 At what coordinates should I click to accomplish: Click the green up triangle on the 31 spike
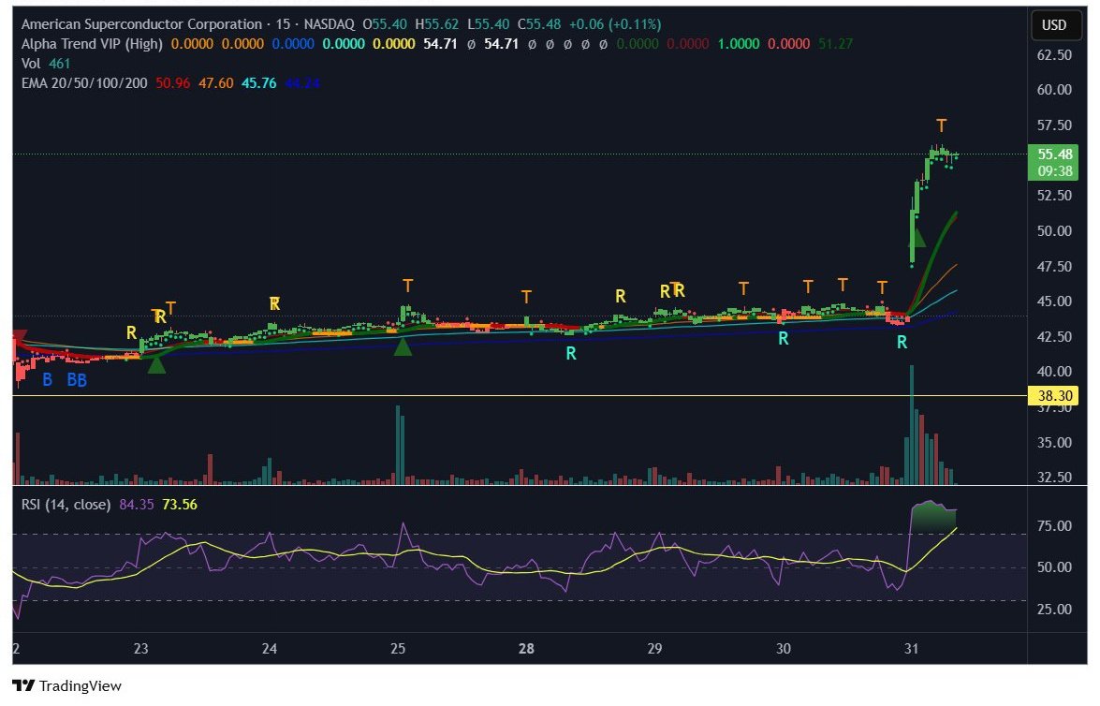point(917,237)
